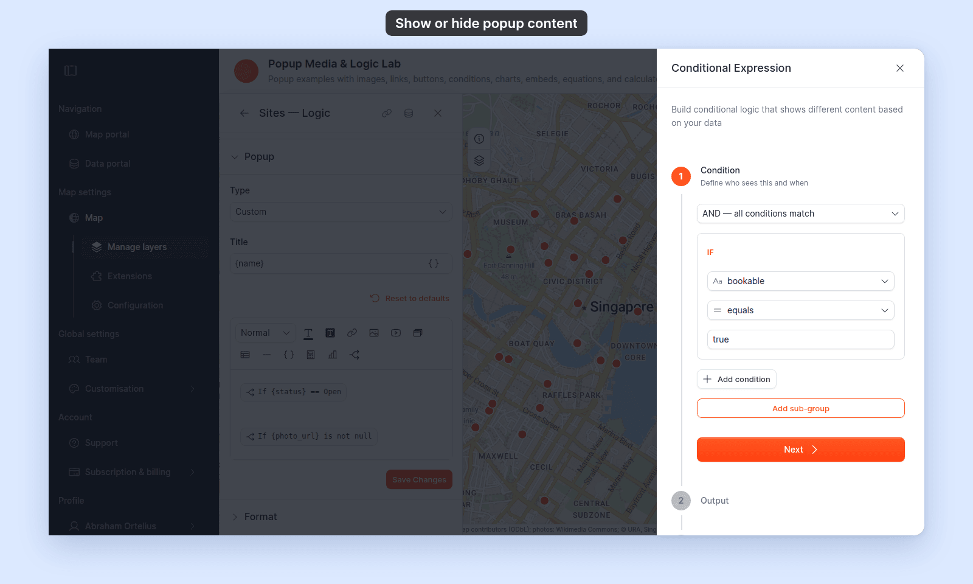Viewport: 973px width, 584px height.
Task: Open Manage layers in the sidebar
Action: [137, 247]
